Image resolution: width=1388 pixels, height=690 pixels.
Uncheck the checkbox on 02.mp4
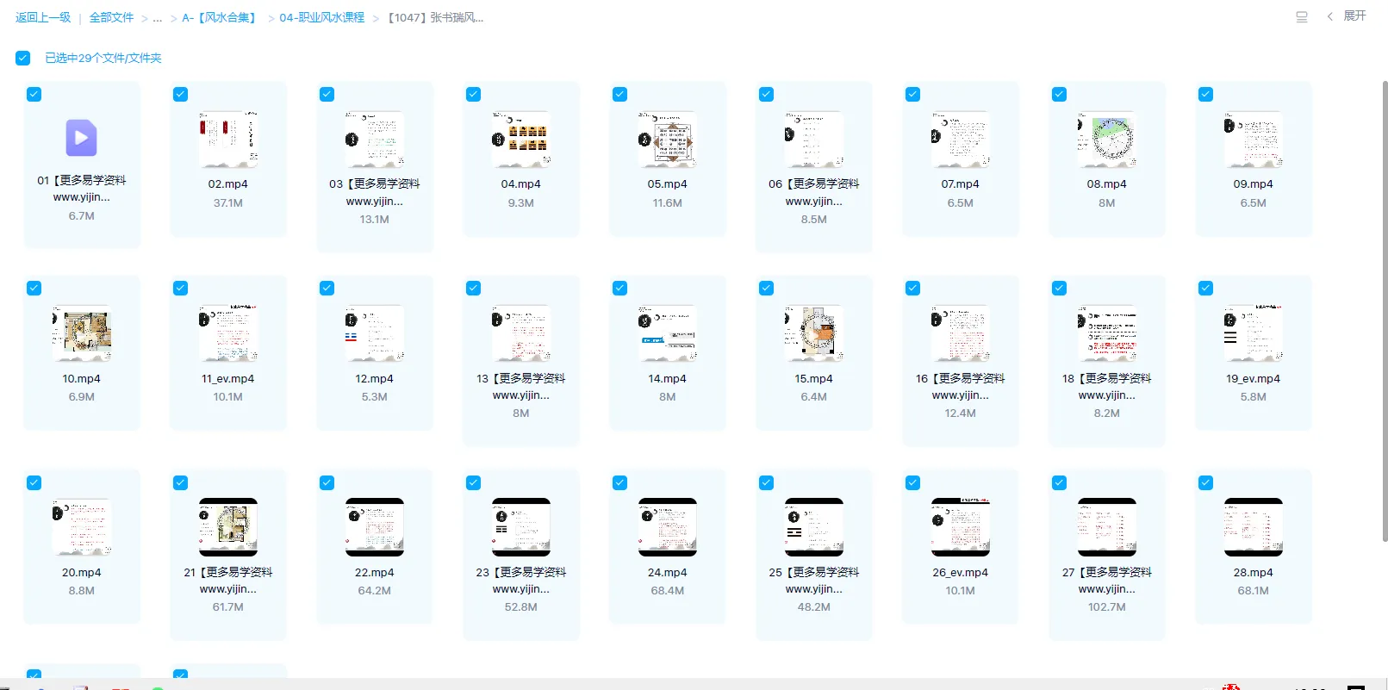[x=181, y=94]
